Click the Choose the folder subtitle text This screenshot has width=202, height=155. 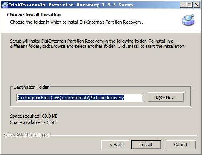pyautogui.click(x=76, y=22)
